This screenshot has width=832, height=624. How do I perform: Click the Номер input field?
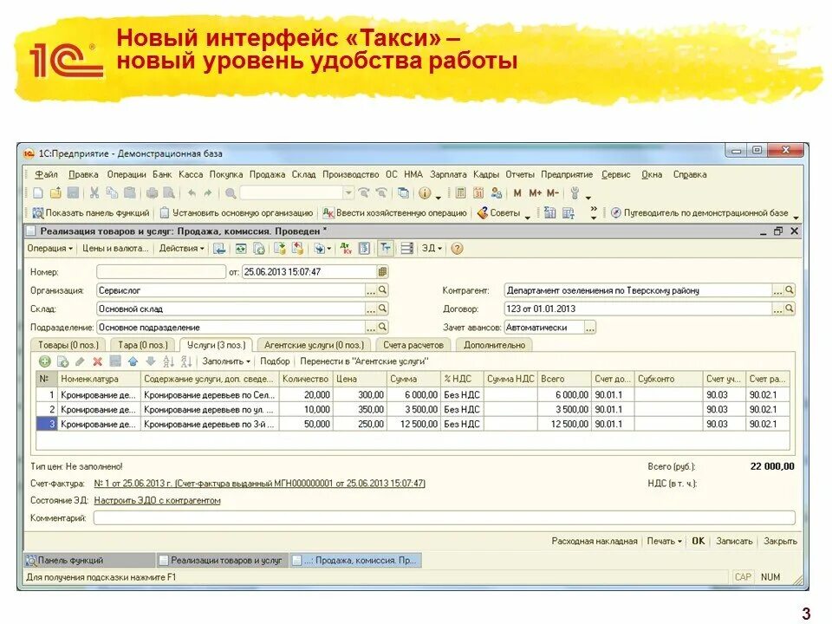(x=161, y=271)
